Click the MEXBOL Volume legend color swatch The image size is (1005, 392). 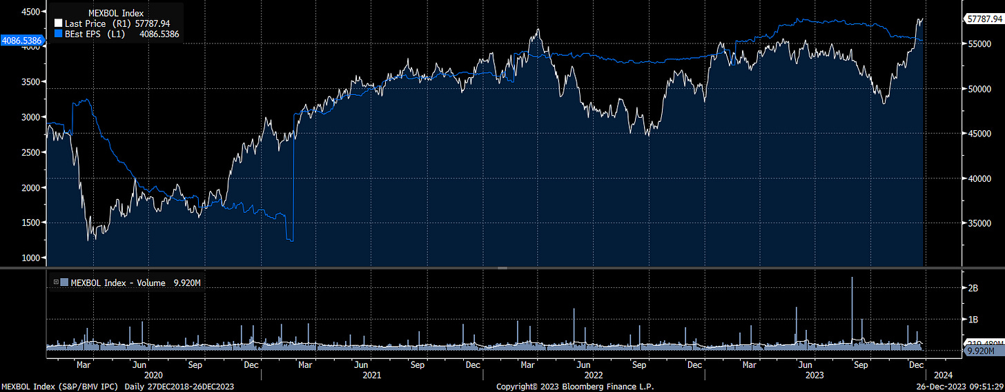65,282
